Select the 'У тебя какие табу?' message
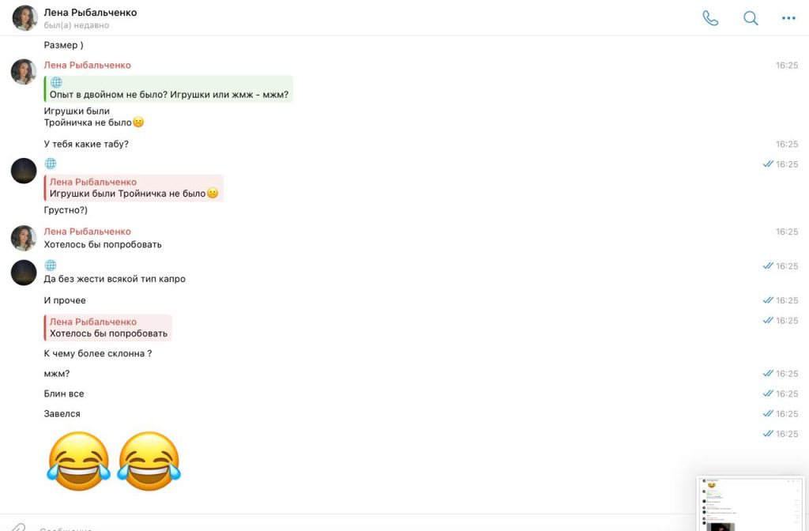The image size is (809, 531). 86,144
